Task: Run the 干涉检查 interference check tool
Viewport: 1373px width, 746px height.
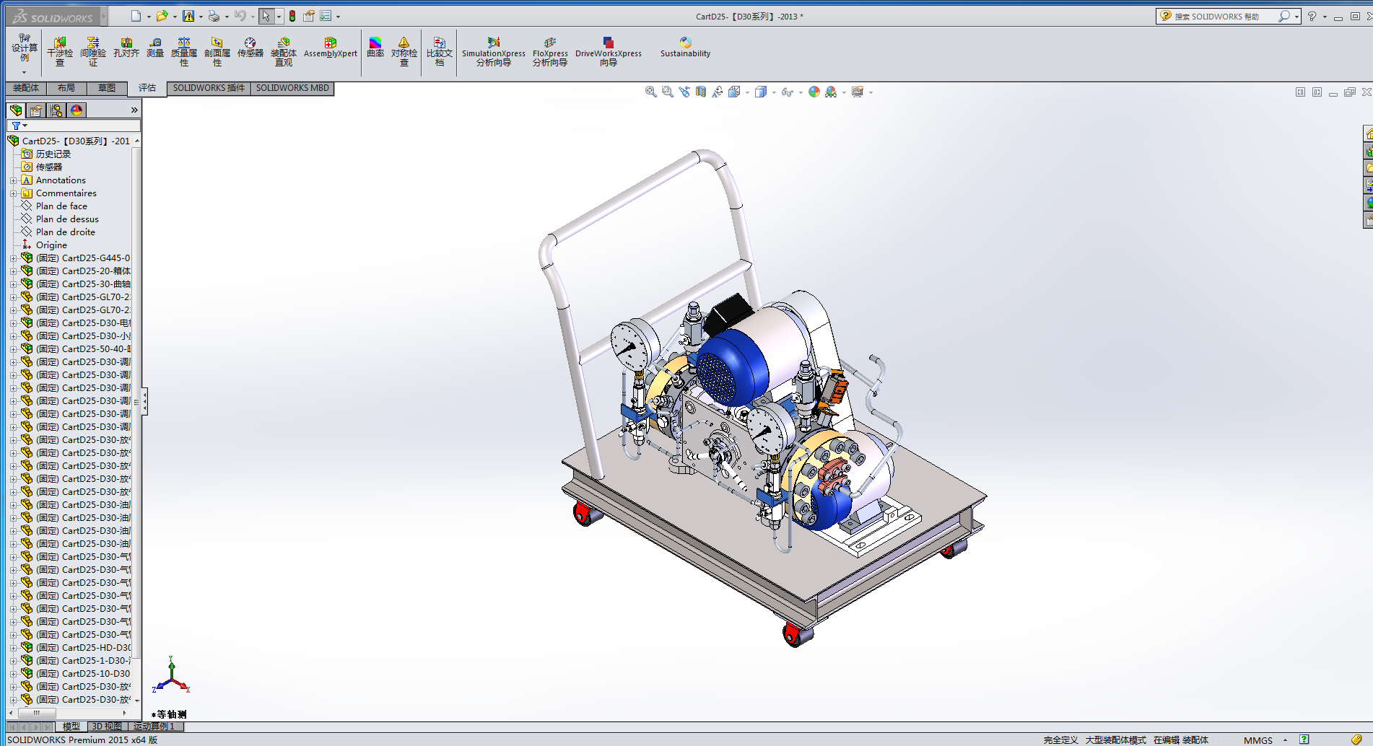Action: coord(60,52)
